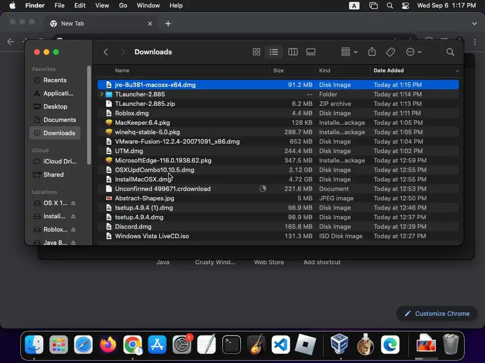485x363 pixels.
Task: Go back with the Finder back chevron
Action: [x=106, y=52]
